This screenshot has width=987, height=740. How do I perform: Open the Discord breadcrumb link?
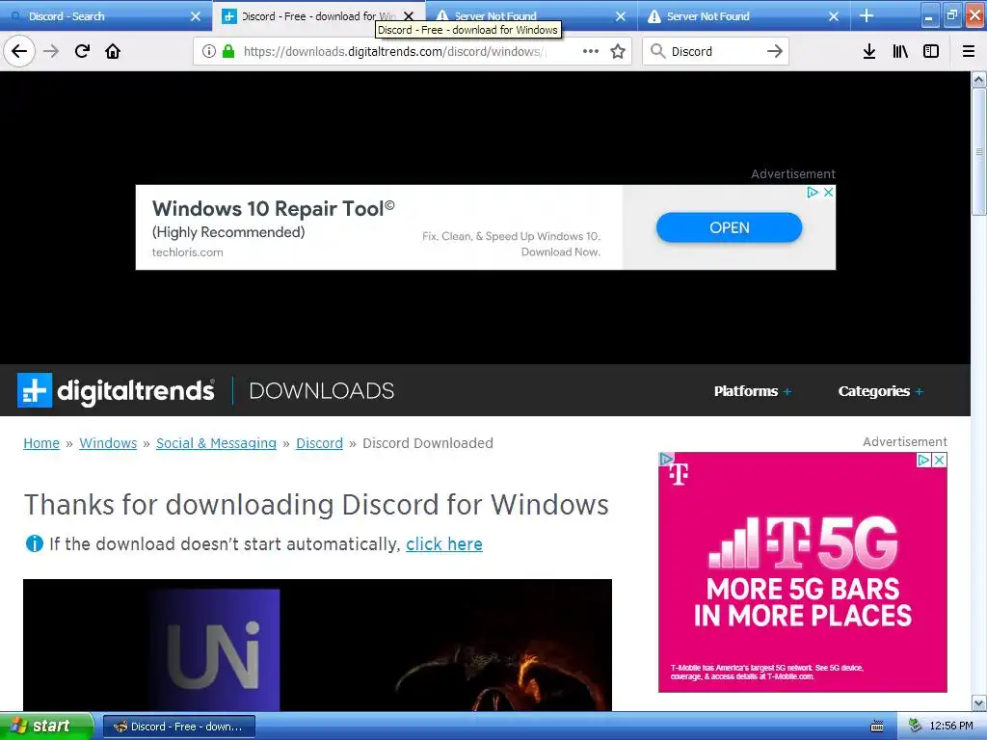pyautogui.click(x=319, y=443)
